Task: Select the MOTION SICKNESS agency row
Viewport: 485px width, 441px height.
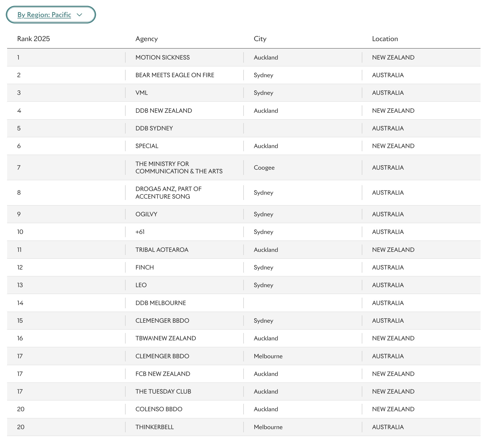Action: pos(163,57)
